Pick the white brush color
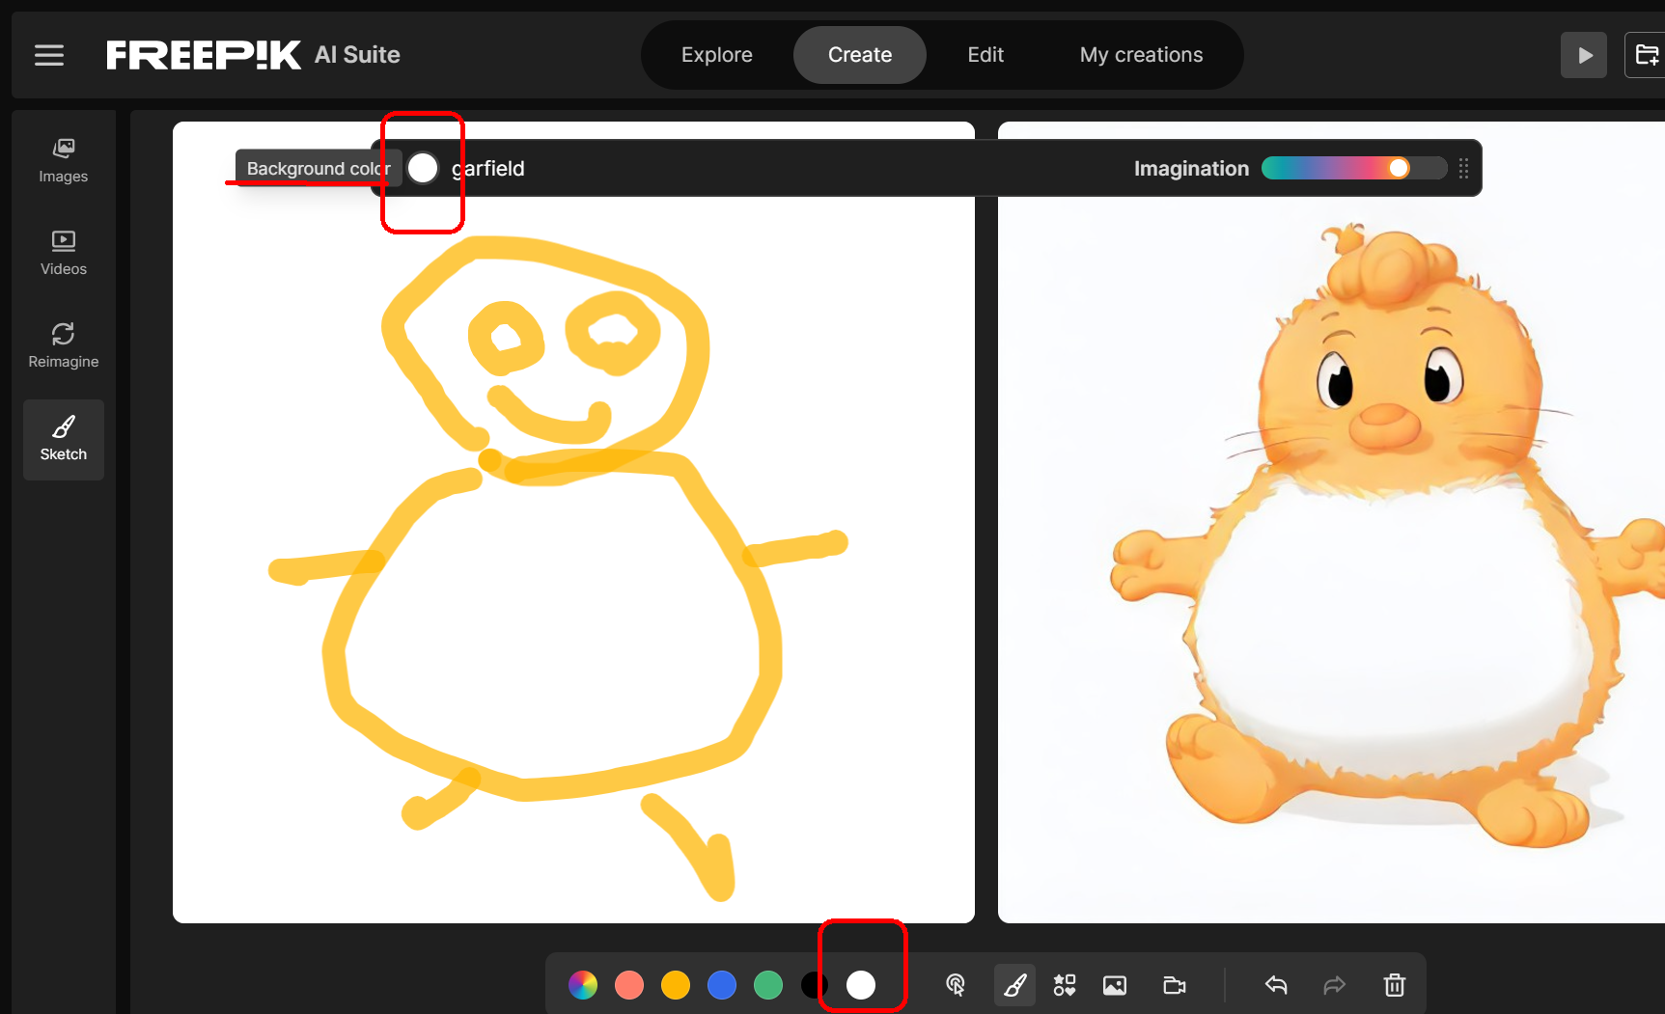Image resolution: width=1665 pixels, height=1014 pixels. click(861, 985)
